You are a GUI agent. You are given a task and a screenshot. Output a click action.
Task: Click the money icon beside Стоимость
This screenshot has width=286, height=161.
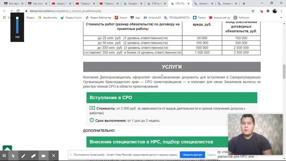pos(93,108)
